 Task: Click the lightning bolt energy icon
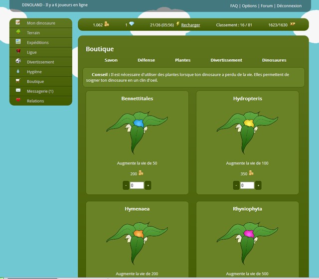(x=177, y=24)
